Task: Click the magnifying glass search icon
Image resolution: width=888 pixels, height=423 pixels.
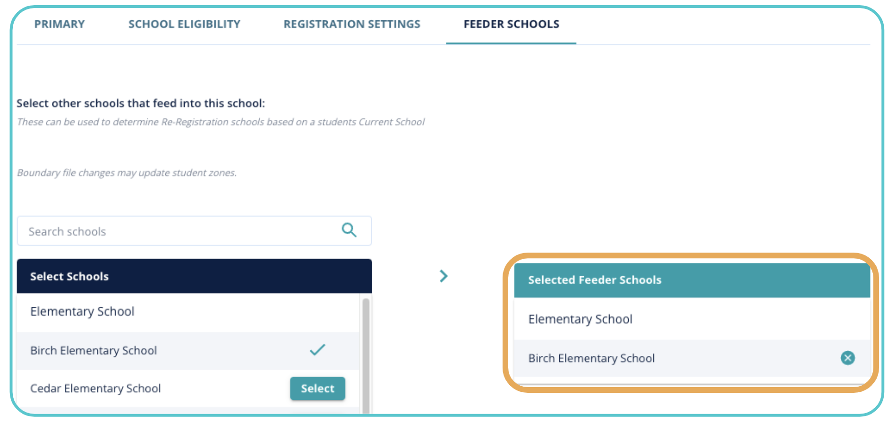Action: 349,230
